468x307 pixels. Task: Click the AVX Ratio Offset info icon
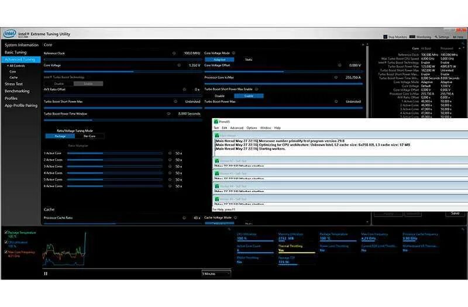[184, 89]
